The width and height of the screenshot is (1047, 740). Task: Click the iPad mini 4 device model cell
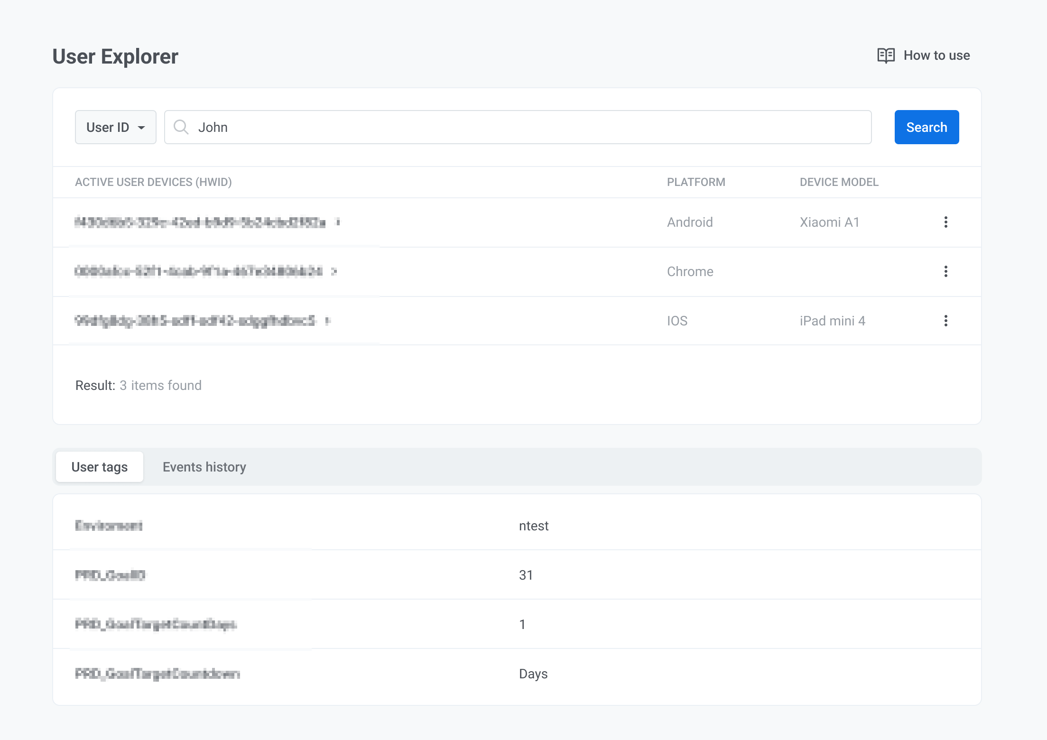tap(833, 321)
